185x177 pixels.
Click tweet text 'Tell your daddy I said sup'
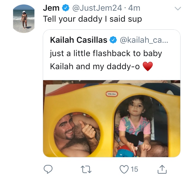[92, 19]
